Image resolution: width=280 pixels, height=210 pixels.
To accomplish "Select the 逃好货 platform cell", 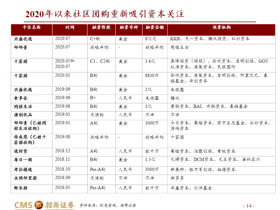I will click(21, 151).
